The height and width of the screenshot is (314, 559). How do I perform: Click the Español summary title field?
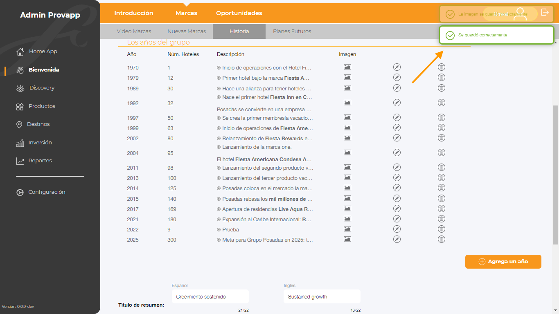pos(210,297)
